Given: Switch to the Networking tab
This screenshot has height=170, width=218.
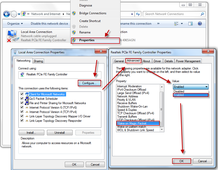Looking at the screenshot, I should tap(24, 61).
